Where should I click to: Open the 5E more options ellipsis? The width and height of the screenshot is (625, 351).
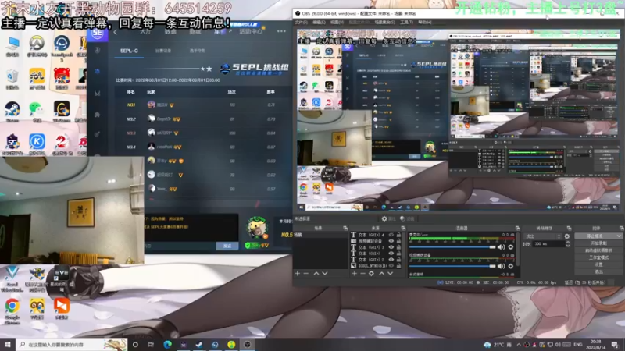pyautogui.click(x=281, y=31)
